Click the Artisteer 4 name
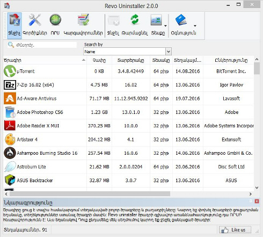Viewport: 263px width, 237px height. [x=27, y=139]
